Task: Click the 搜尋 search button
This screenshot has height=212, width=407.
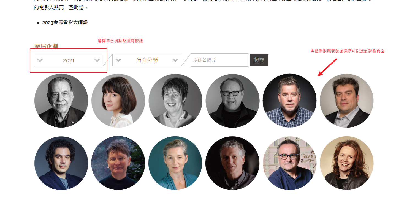Action: 259,60
